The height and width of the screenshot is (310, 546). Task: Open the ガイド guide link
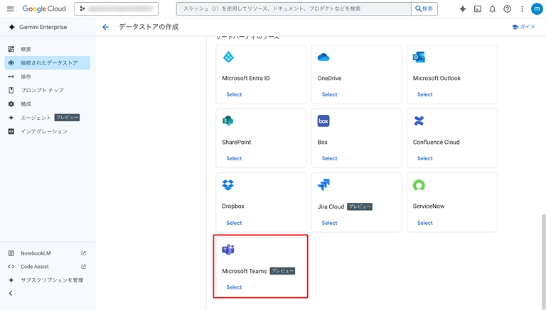click(524, 27)
